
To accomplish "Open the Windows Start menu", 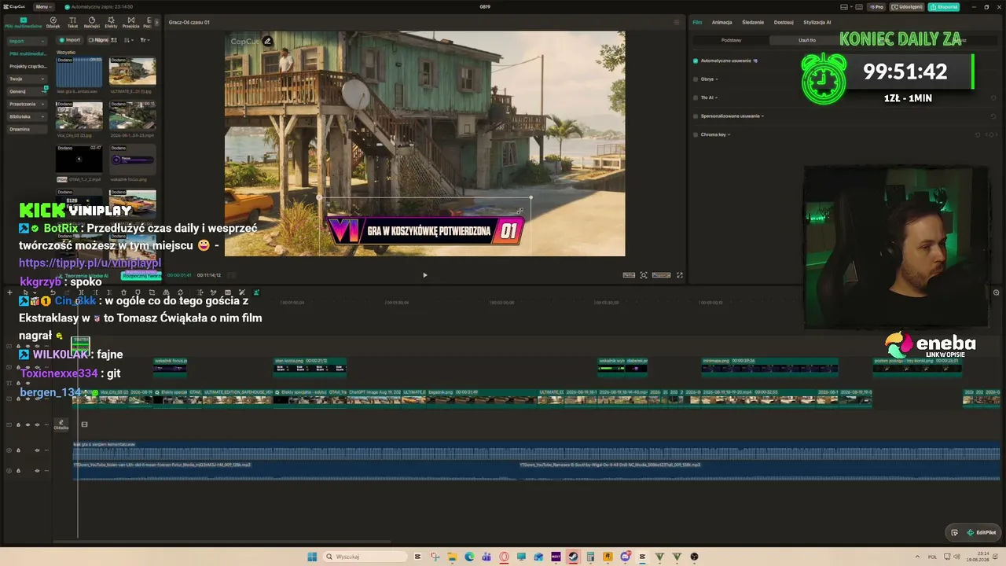I will 312,557.
